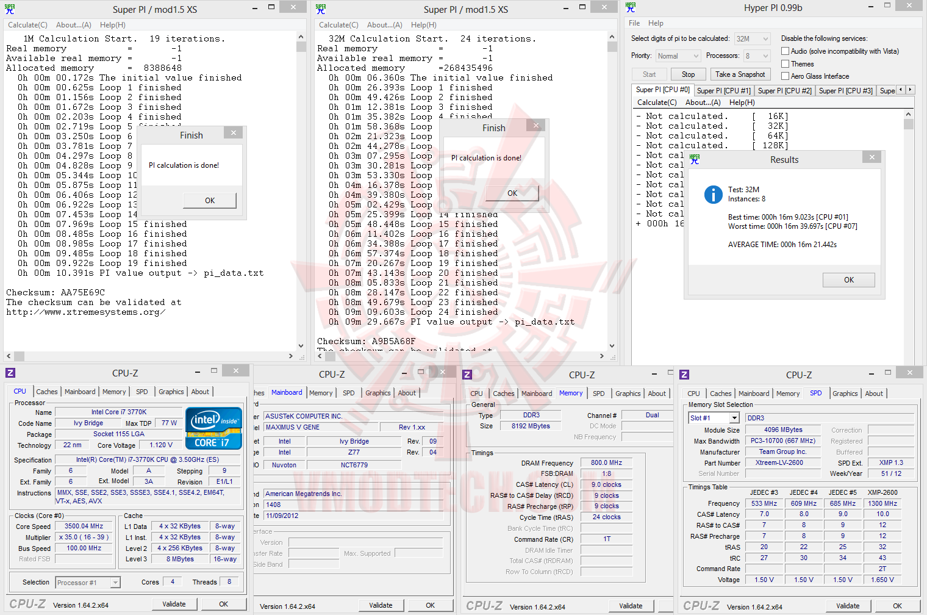Click the xtremesystems.org URL text in the 1M window
The width and height of the screenshot is (927, 615).
point(85,312)
